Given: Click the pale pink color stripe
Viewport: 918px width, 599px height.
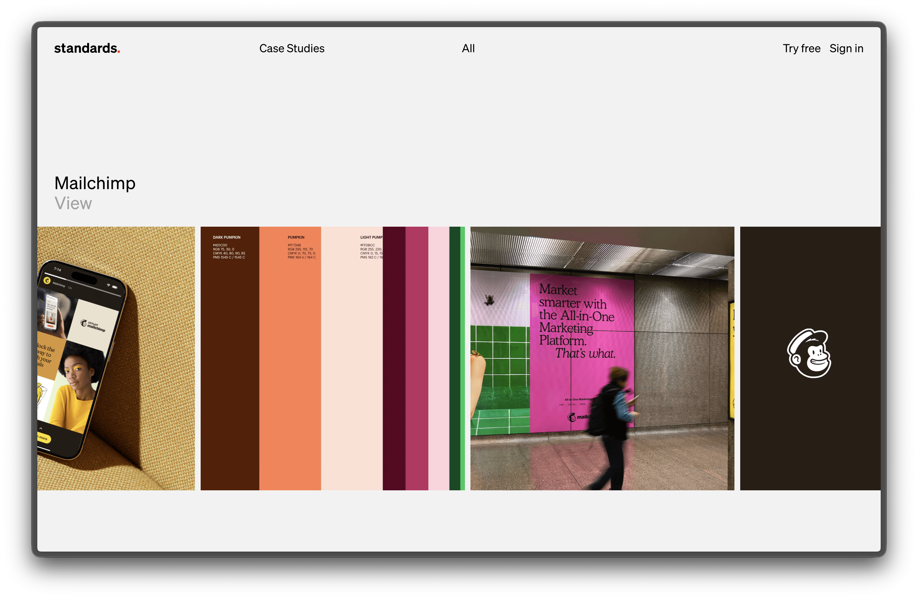Looking at the screenshot, I should (x=439, y=358).
